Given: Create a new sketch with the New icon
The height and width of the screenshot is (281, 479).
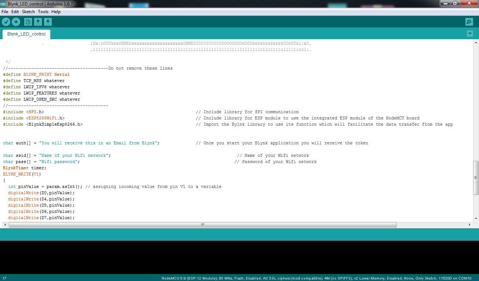Looking at the screenshot, I should tap(28, 22).
